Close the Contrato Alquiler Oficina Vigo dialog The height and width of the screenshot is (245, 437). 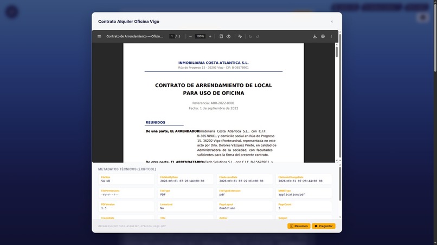pos(332,22)
